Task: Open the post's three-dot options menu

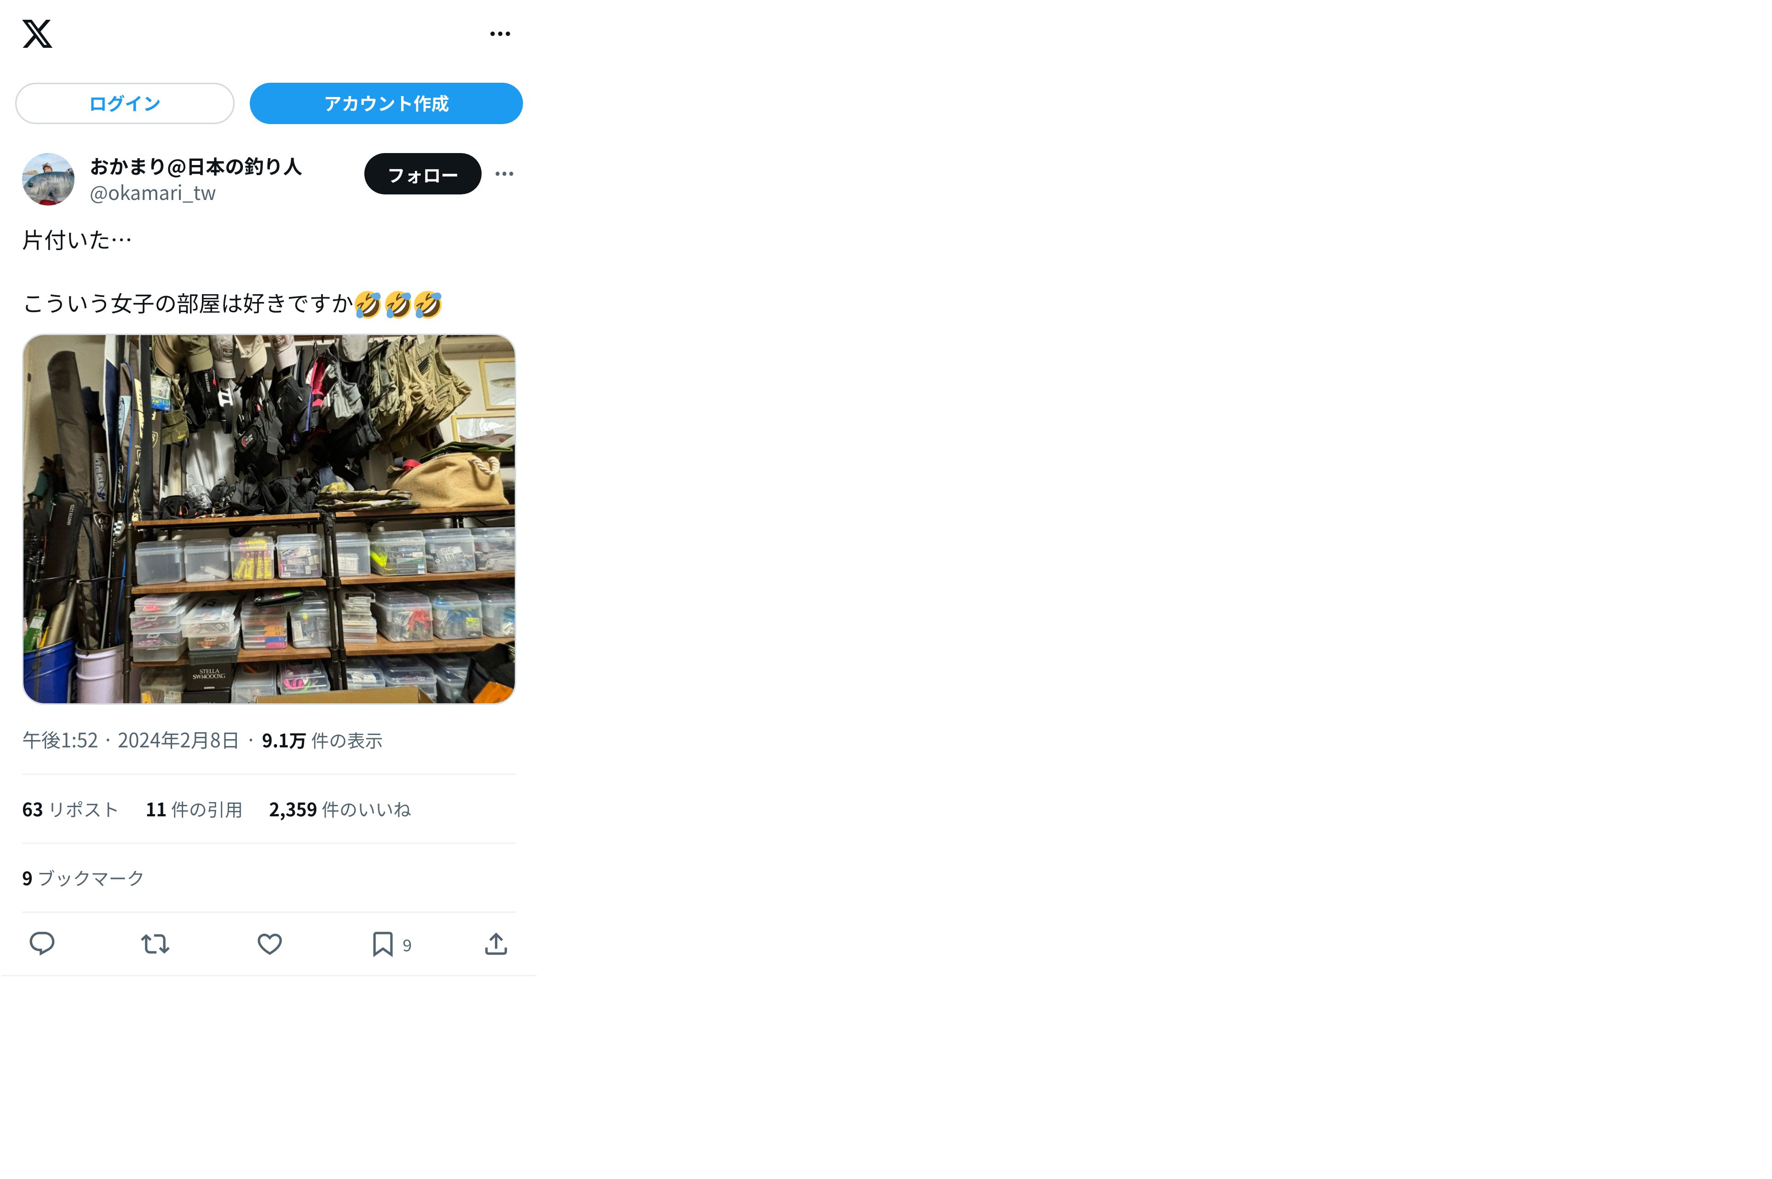Action: tap(504, 174)
